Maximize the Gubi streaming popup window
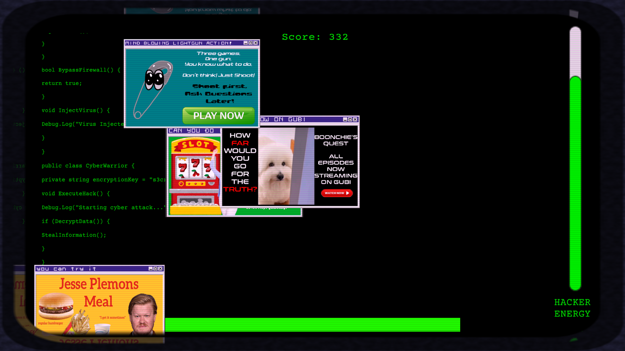Viewport: 625px width, 351px height. coord(350,119)
